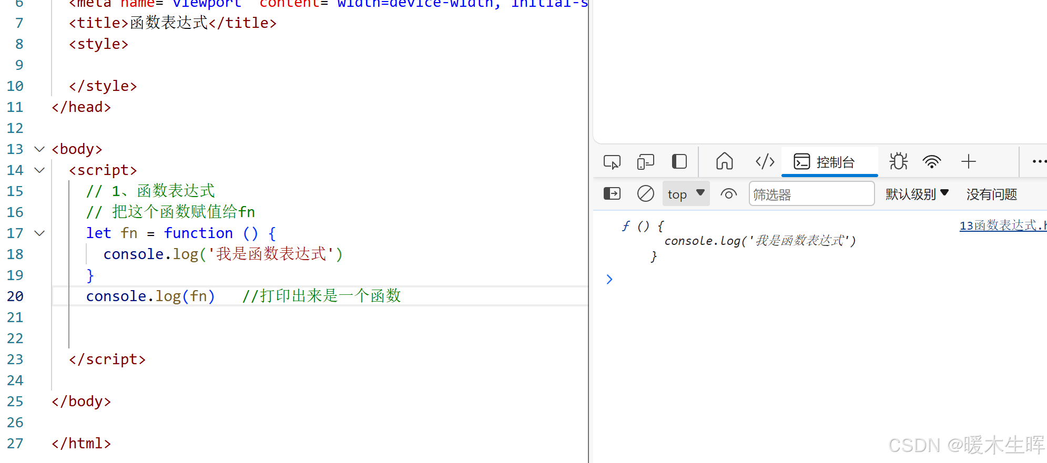Collapse the function fold chevron on line 17
This screenshot has height=463, width=1047.
tap(39, 233)
